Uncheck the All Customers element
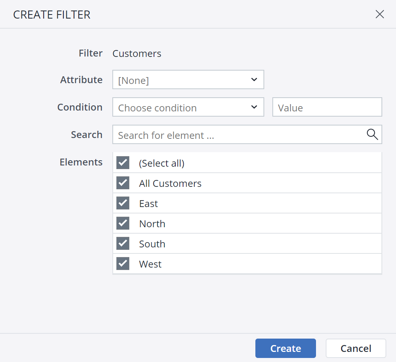Image resolution: width=396 pixels, height=362 pixels. coord(123,183)
